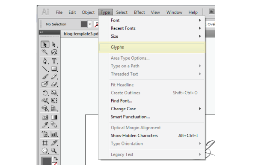The height and width of the screenshot is (166, 261).
Task: Open the Window menu
Action: [x=174, y=12]
